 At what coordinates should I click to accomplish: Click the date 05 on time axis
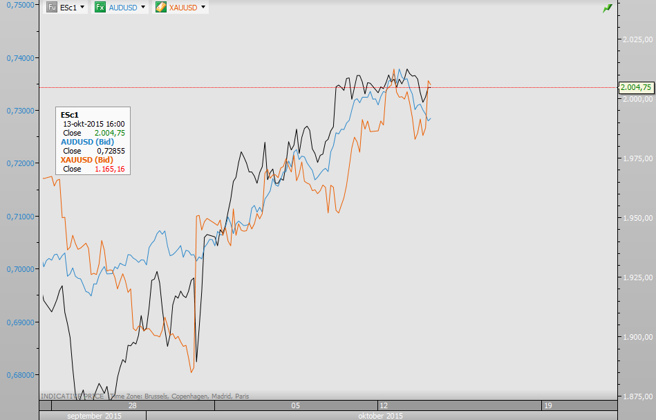[295, 406]
